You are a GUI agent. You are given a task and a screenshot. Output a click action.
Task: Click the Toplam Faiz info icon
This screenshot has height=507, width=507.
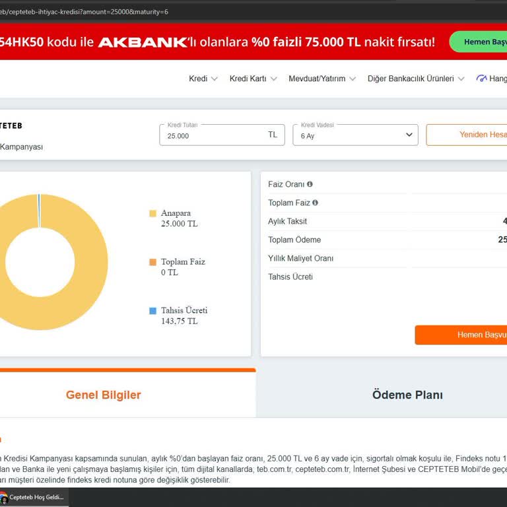click(x=316, y=203)
